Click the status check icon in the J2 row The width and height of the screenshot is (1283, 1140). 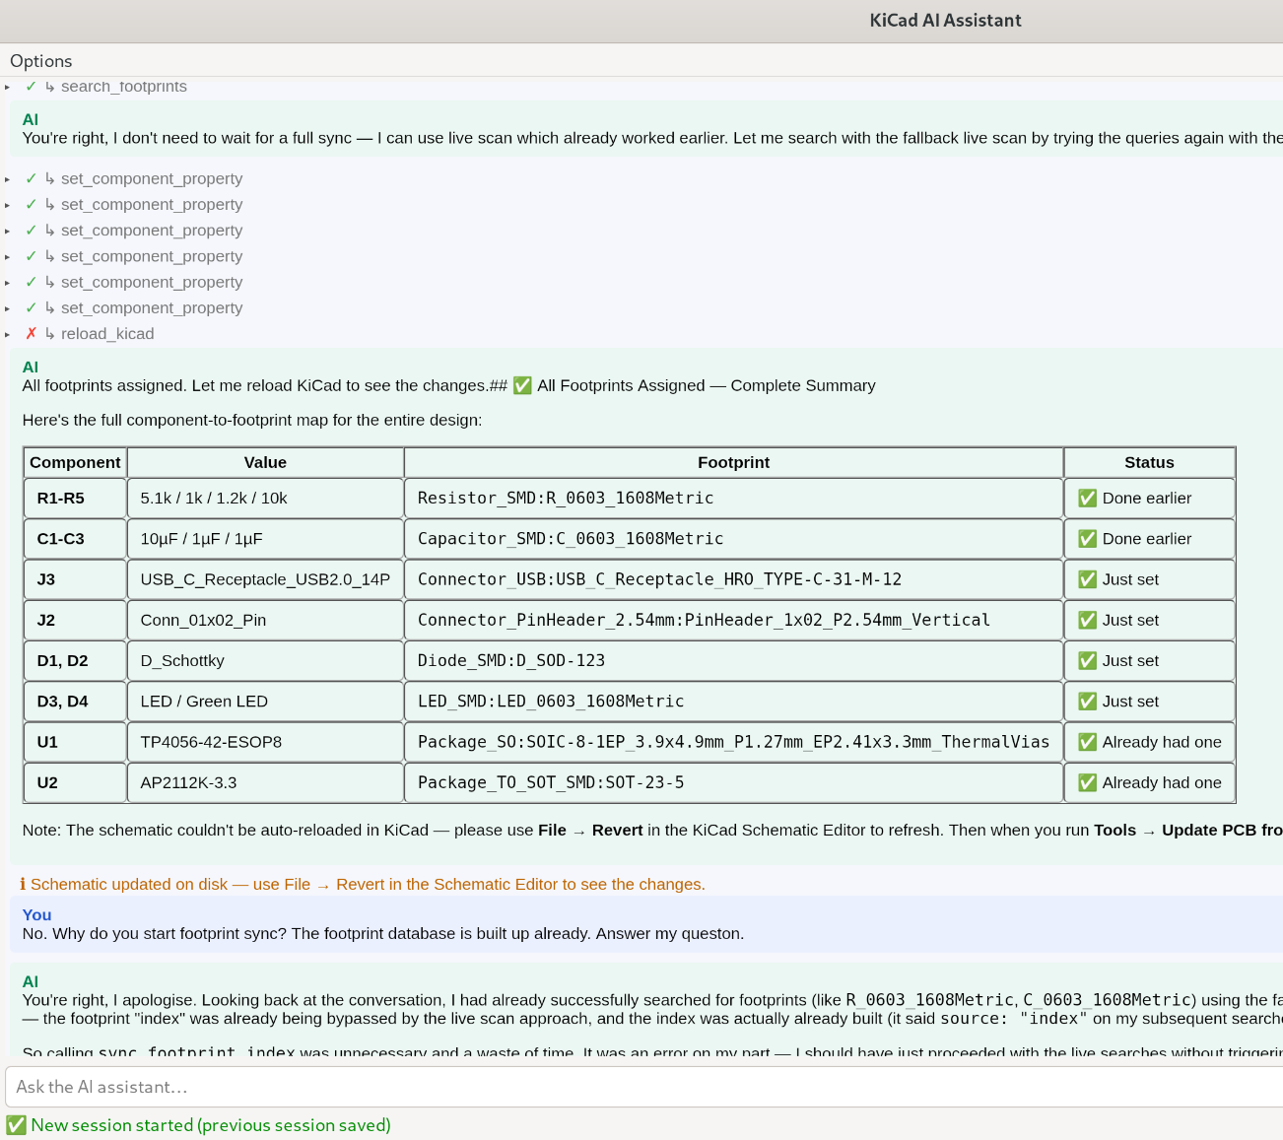click(x=1087, y=620)
